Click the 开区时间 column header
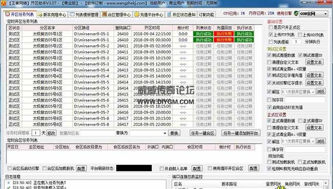The image size is (333, 189). pos(152,28)
